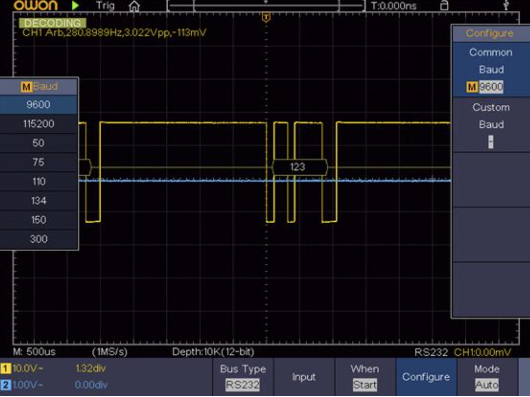Select the blue CH2 channel badge
This screenshot has height=397, width=530.
[6, 385]
